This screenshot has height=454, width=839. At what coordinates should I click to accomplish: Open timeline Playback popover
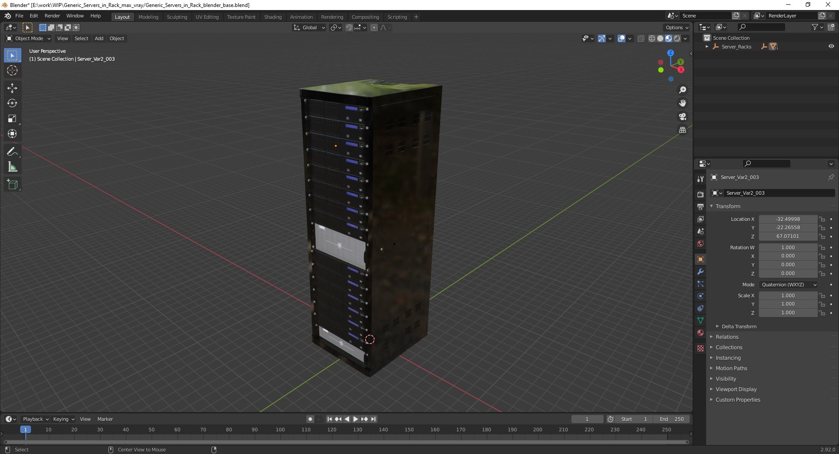(35, 419)
